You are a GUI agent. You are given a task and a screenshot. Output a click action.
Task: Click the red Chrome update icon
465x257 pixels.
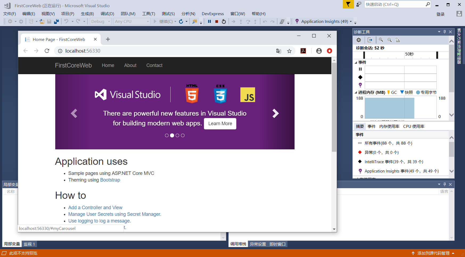pos(330,51)
